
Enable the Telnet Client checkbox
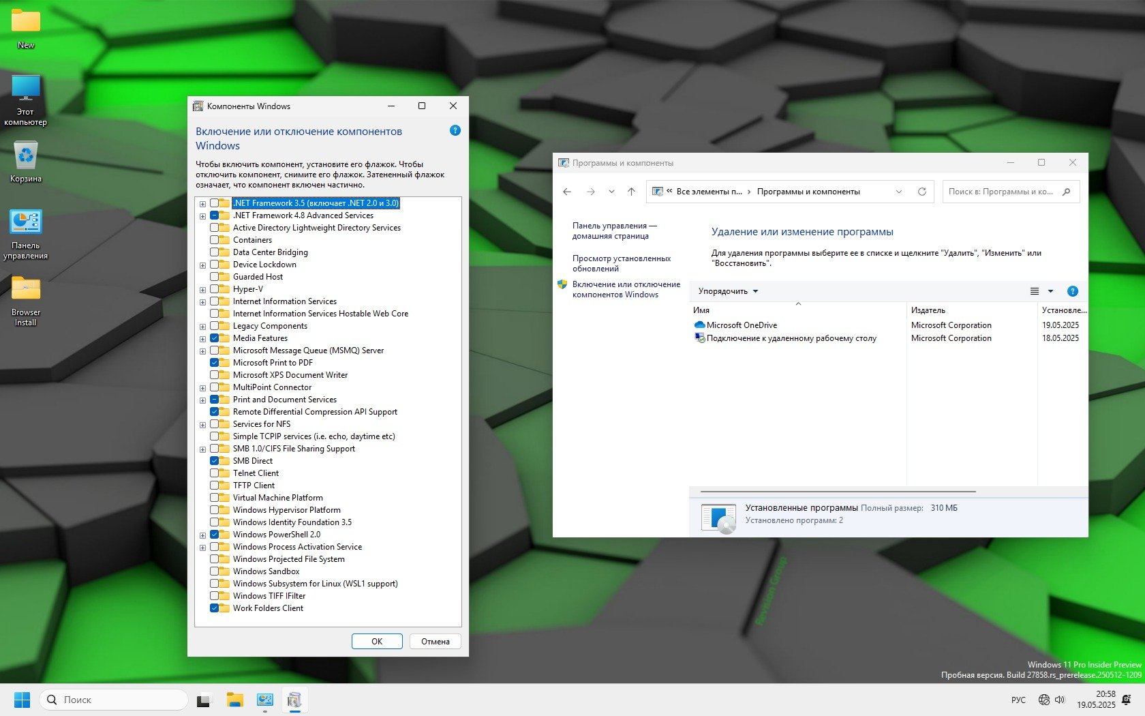tap(215, 473)
